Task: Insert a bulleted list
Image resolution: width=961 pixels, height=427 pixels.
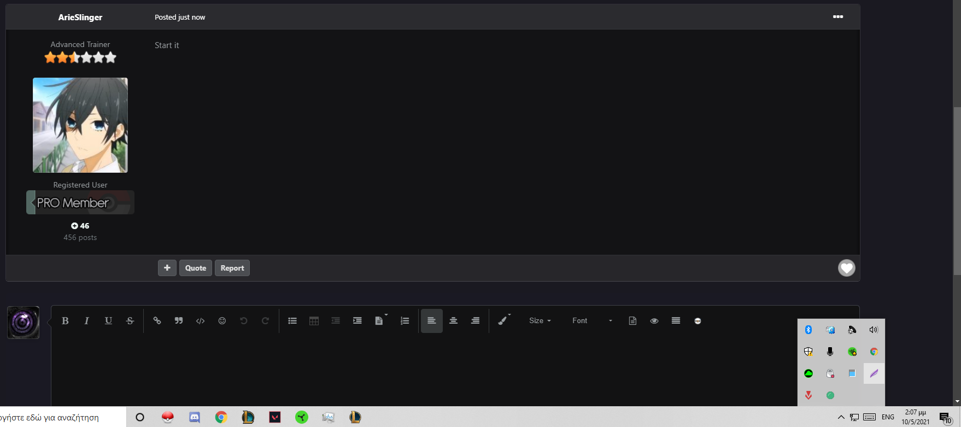Action: click(292, 321)
